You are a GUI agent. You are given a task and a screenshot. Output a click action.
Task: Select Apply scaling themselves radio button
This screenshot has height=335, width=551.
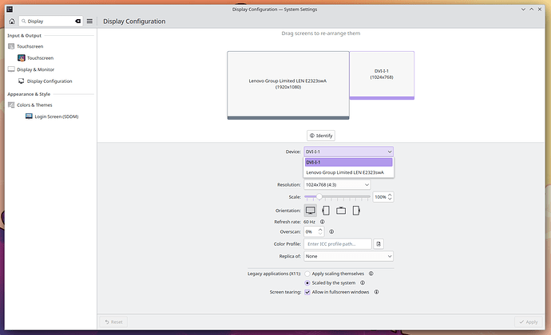point(307,274)
